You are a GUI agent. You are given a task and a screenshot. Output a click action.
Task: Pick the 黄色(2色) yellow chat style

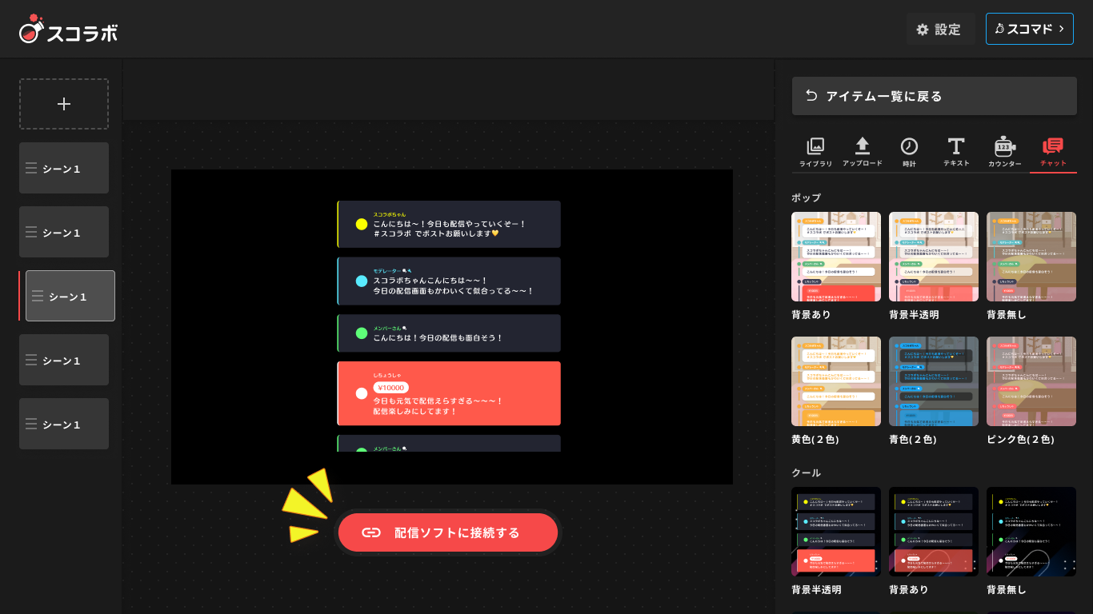[x=836, y=381]
